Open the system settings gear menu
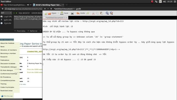Image resolution: width=177 pixels, height=100 pixels. pos(175,1)
